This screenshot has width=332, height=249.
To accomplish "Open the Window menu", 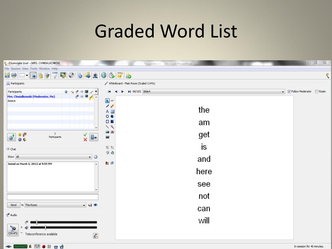I will pos(44,69).
